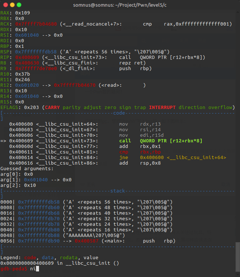Click the R10 value 0x37b

click(x=23, y=74)
